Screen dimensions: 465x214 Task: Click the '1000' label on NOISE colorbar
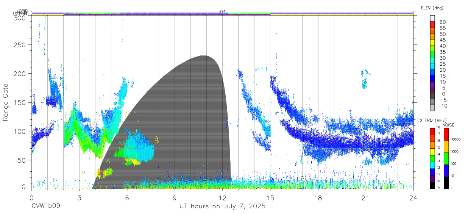click(455, 152)
